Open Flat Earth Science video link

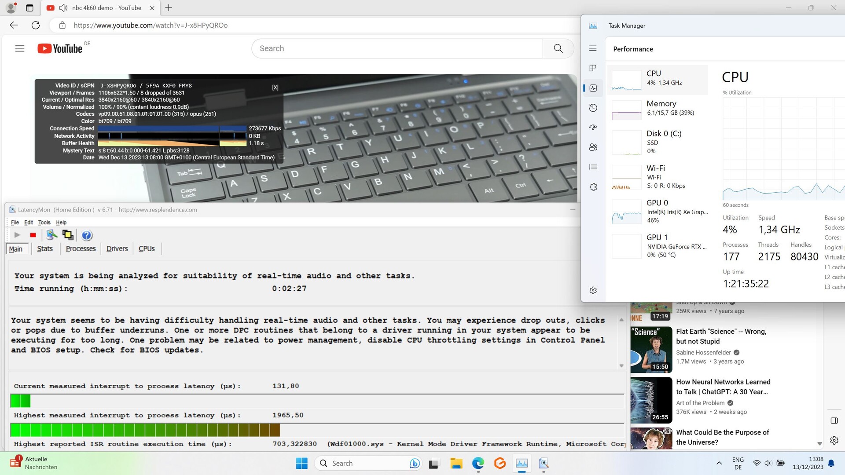(x=721, y=336)
